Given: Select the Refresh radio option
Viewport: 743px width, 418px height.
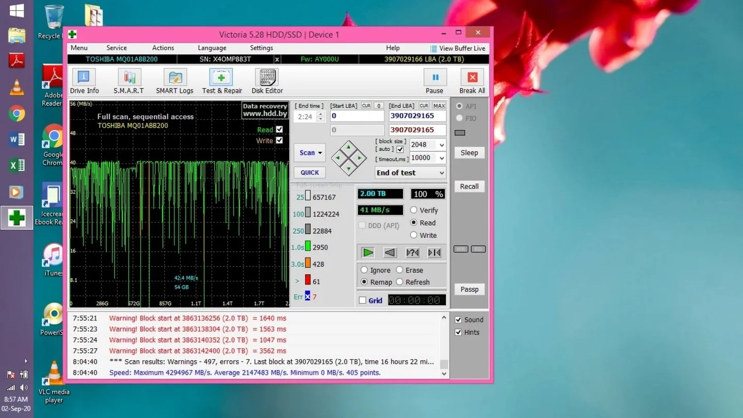Looking at the screenshot, I should pos(399,282).
